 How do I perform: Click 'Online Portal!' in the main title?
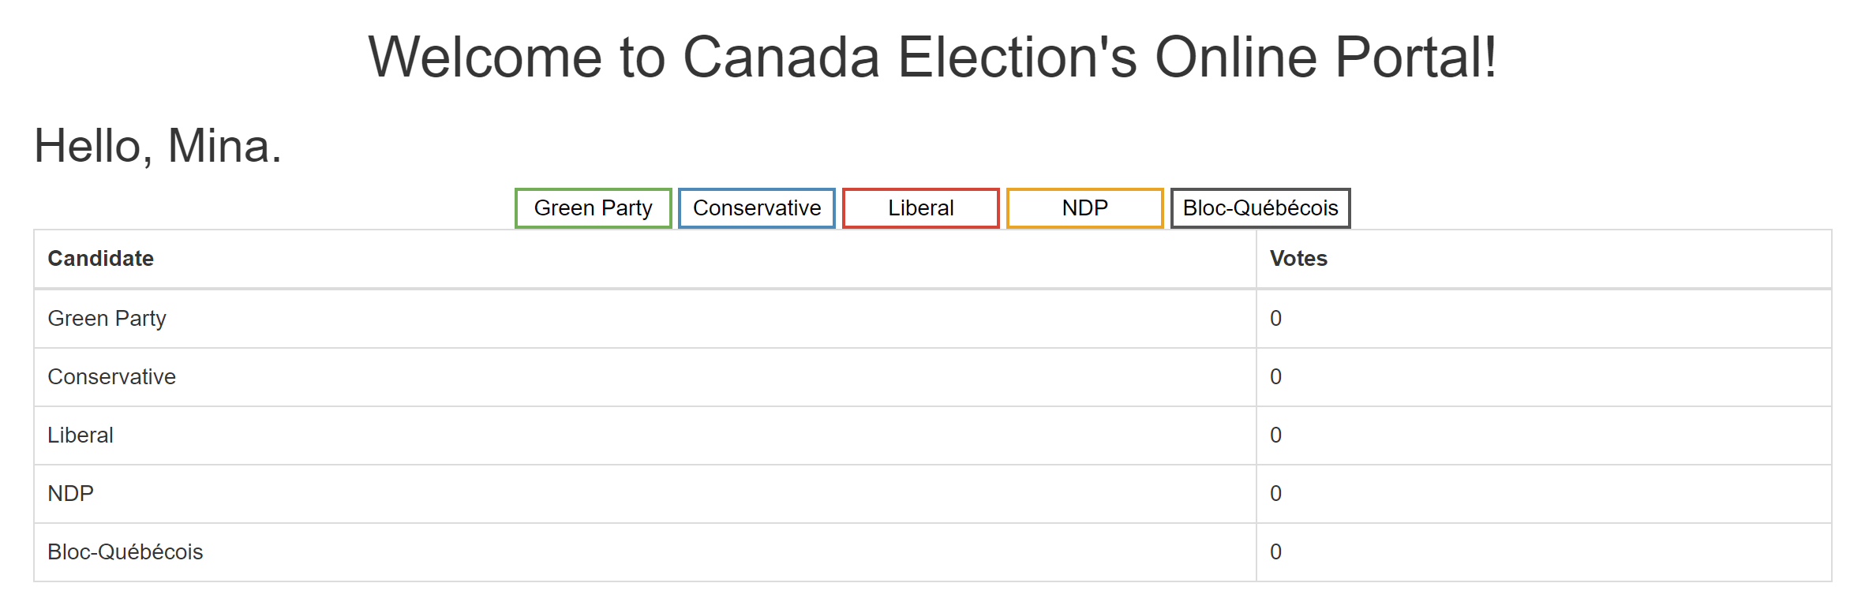(x=1326, y=58)
